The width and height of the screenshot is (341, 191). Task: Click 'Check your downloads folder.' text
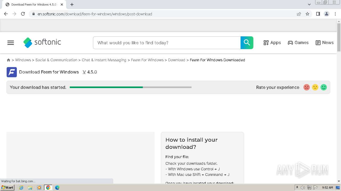pyautogui.click(x=191, y=163)
